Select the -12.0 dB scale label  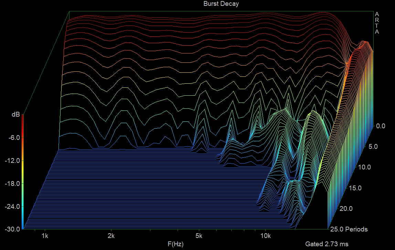tap(12, 160)
